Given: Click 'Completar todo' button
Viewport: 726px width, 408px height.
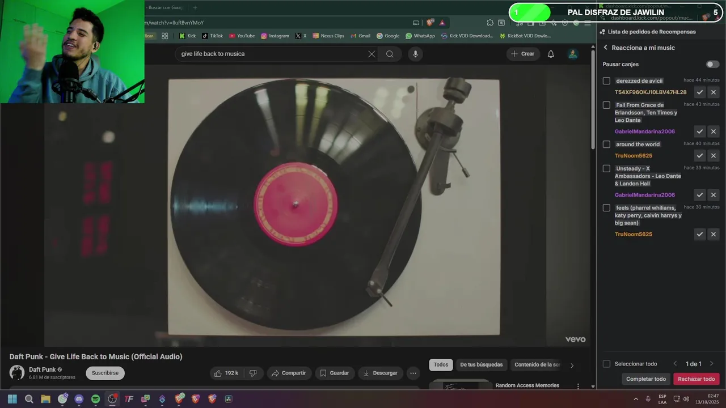Looking at the screenshot, I should (x=646, y=379).
